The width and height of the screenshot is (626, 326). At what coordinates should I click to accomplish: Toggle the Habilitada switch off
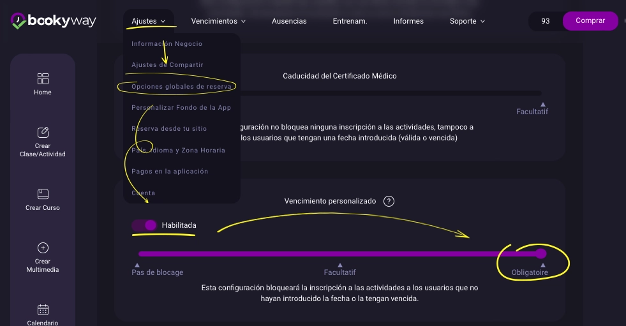(144, 225)
